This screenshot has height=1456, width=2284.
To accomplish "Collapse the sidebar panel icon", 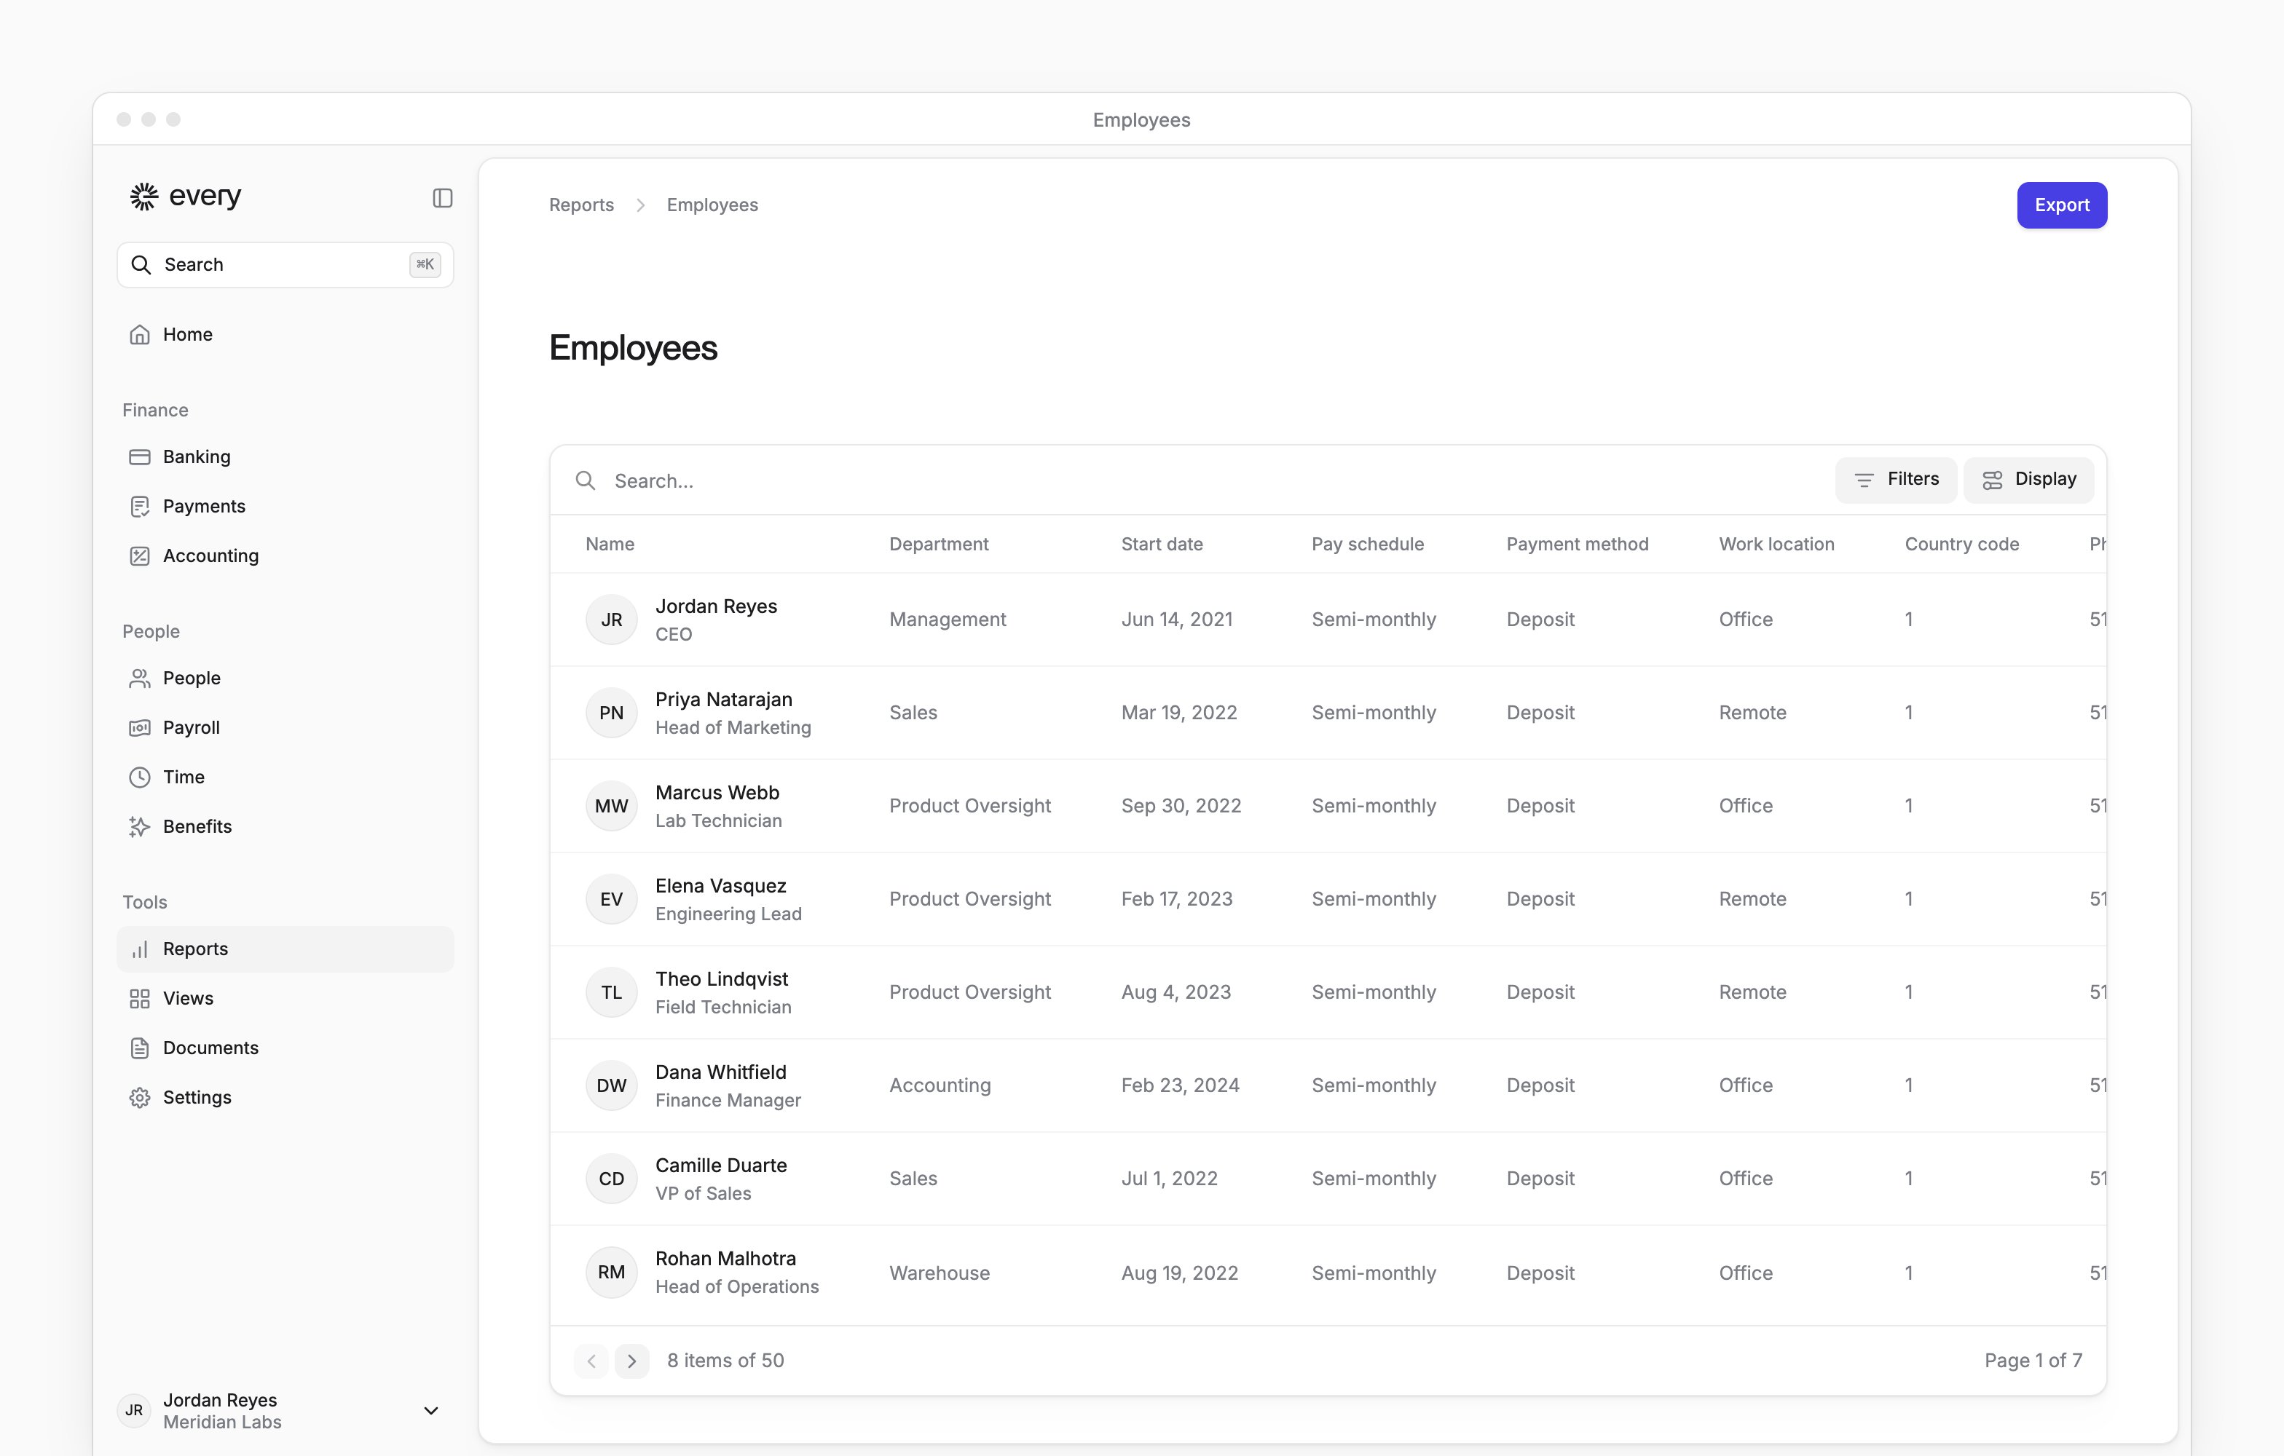I will tap(443, 198).
